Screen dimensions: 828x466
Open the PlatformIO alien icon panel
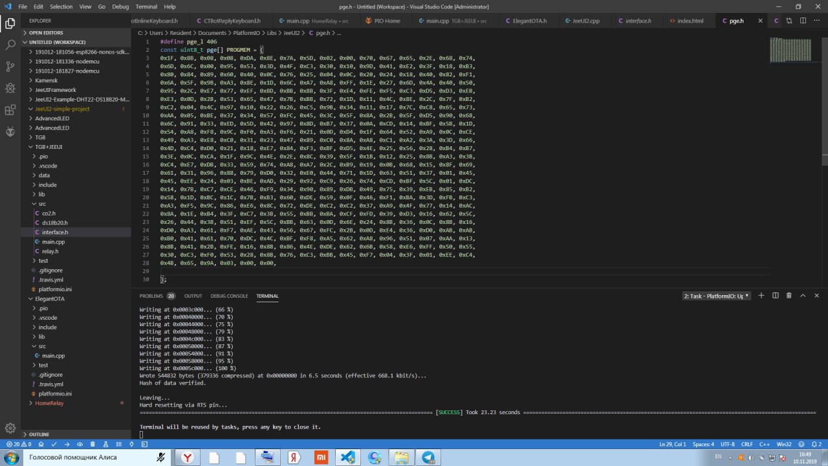[10, 131]
